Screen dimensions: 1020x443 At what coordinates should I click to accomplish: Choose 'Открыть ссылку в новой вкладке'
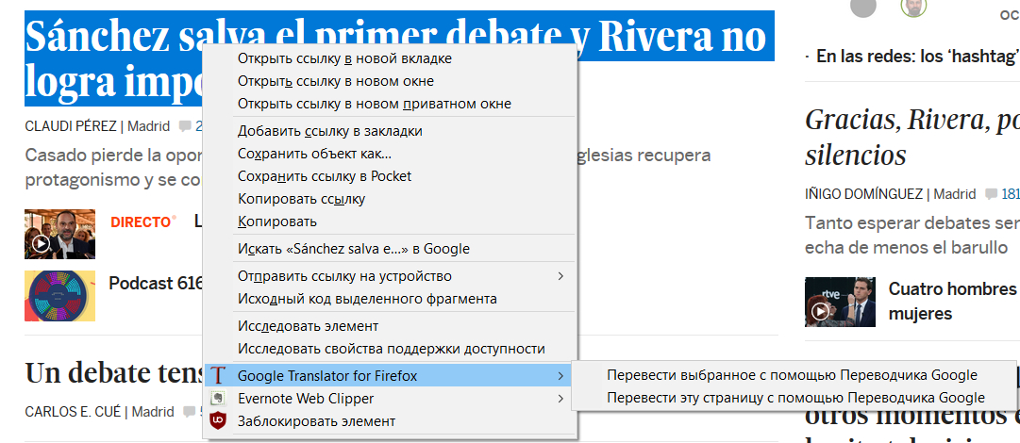click(x=344, y=58)
